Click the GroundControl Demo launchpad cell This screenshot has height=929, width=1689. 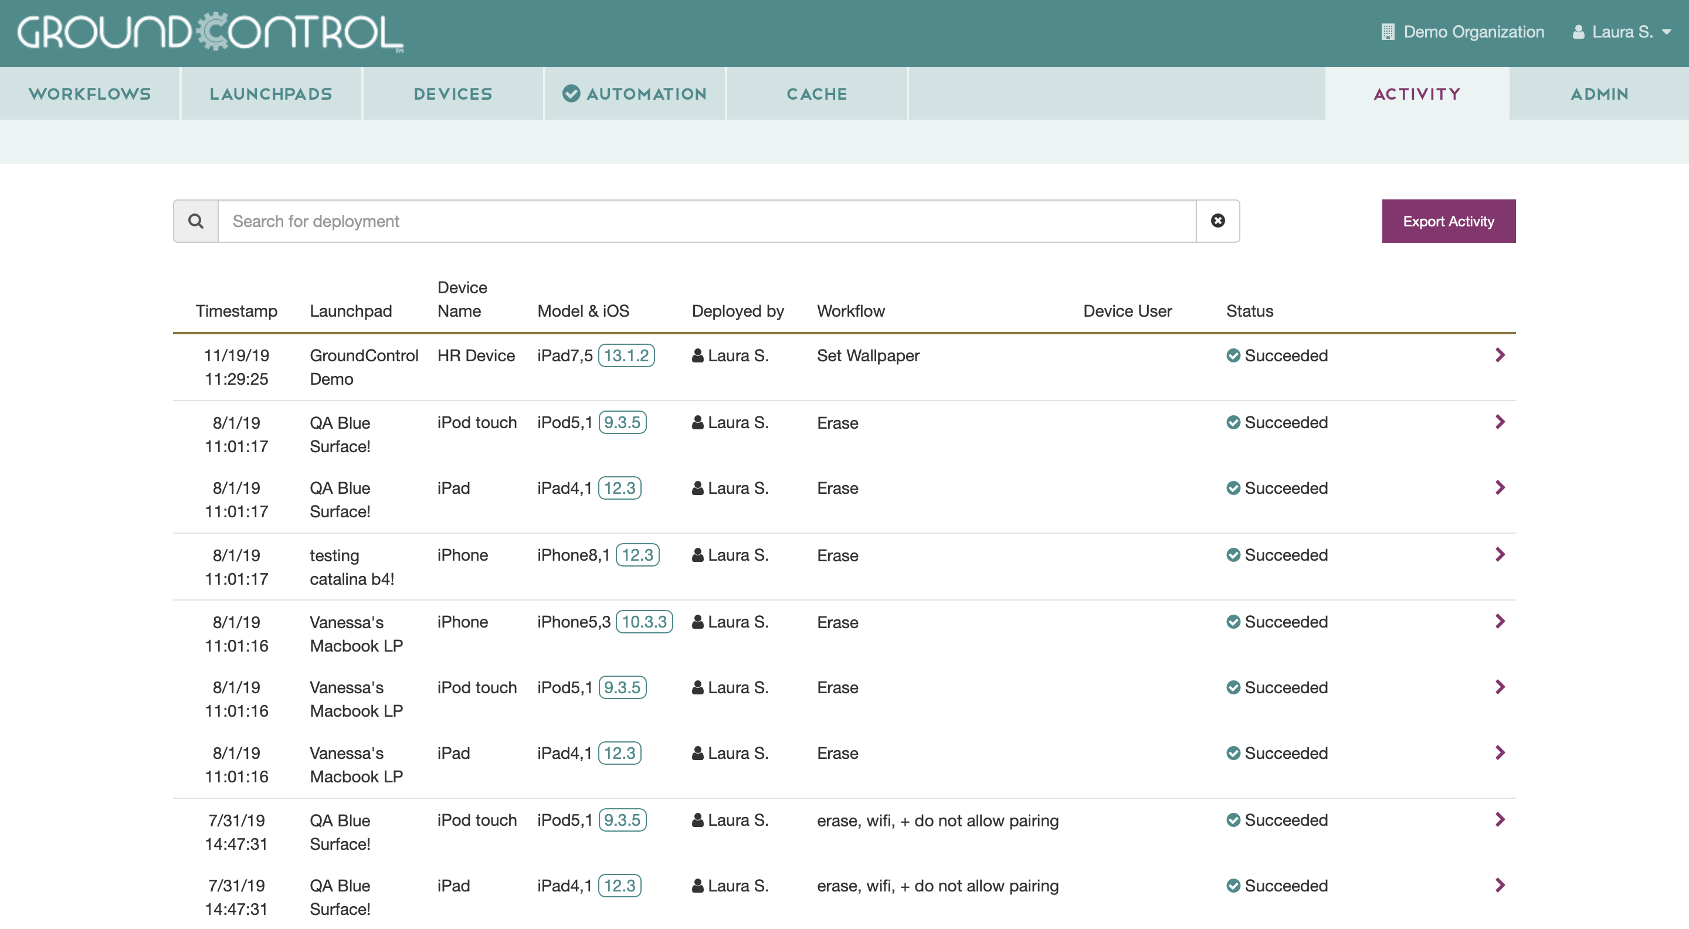pos(364,367)
